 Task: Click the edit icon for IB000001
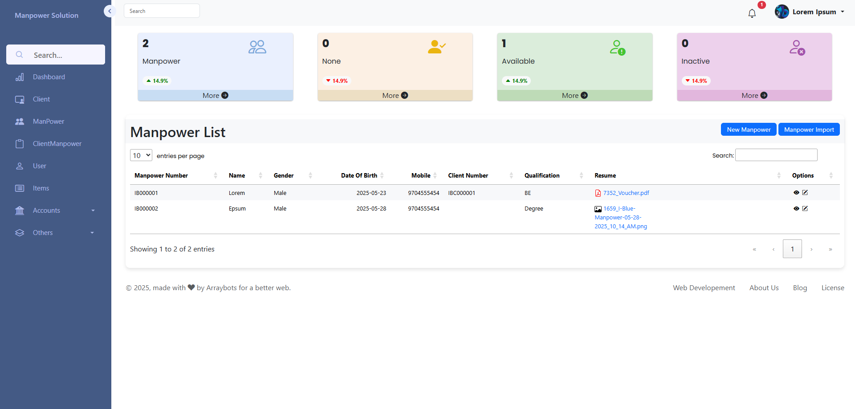[805, 193]
